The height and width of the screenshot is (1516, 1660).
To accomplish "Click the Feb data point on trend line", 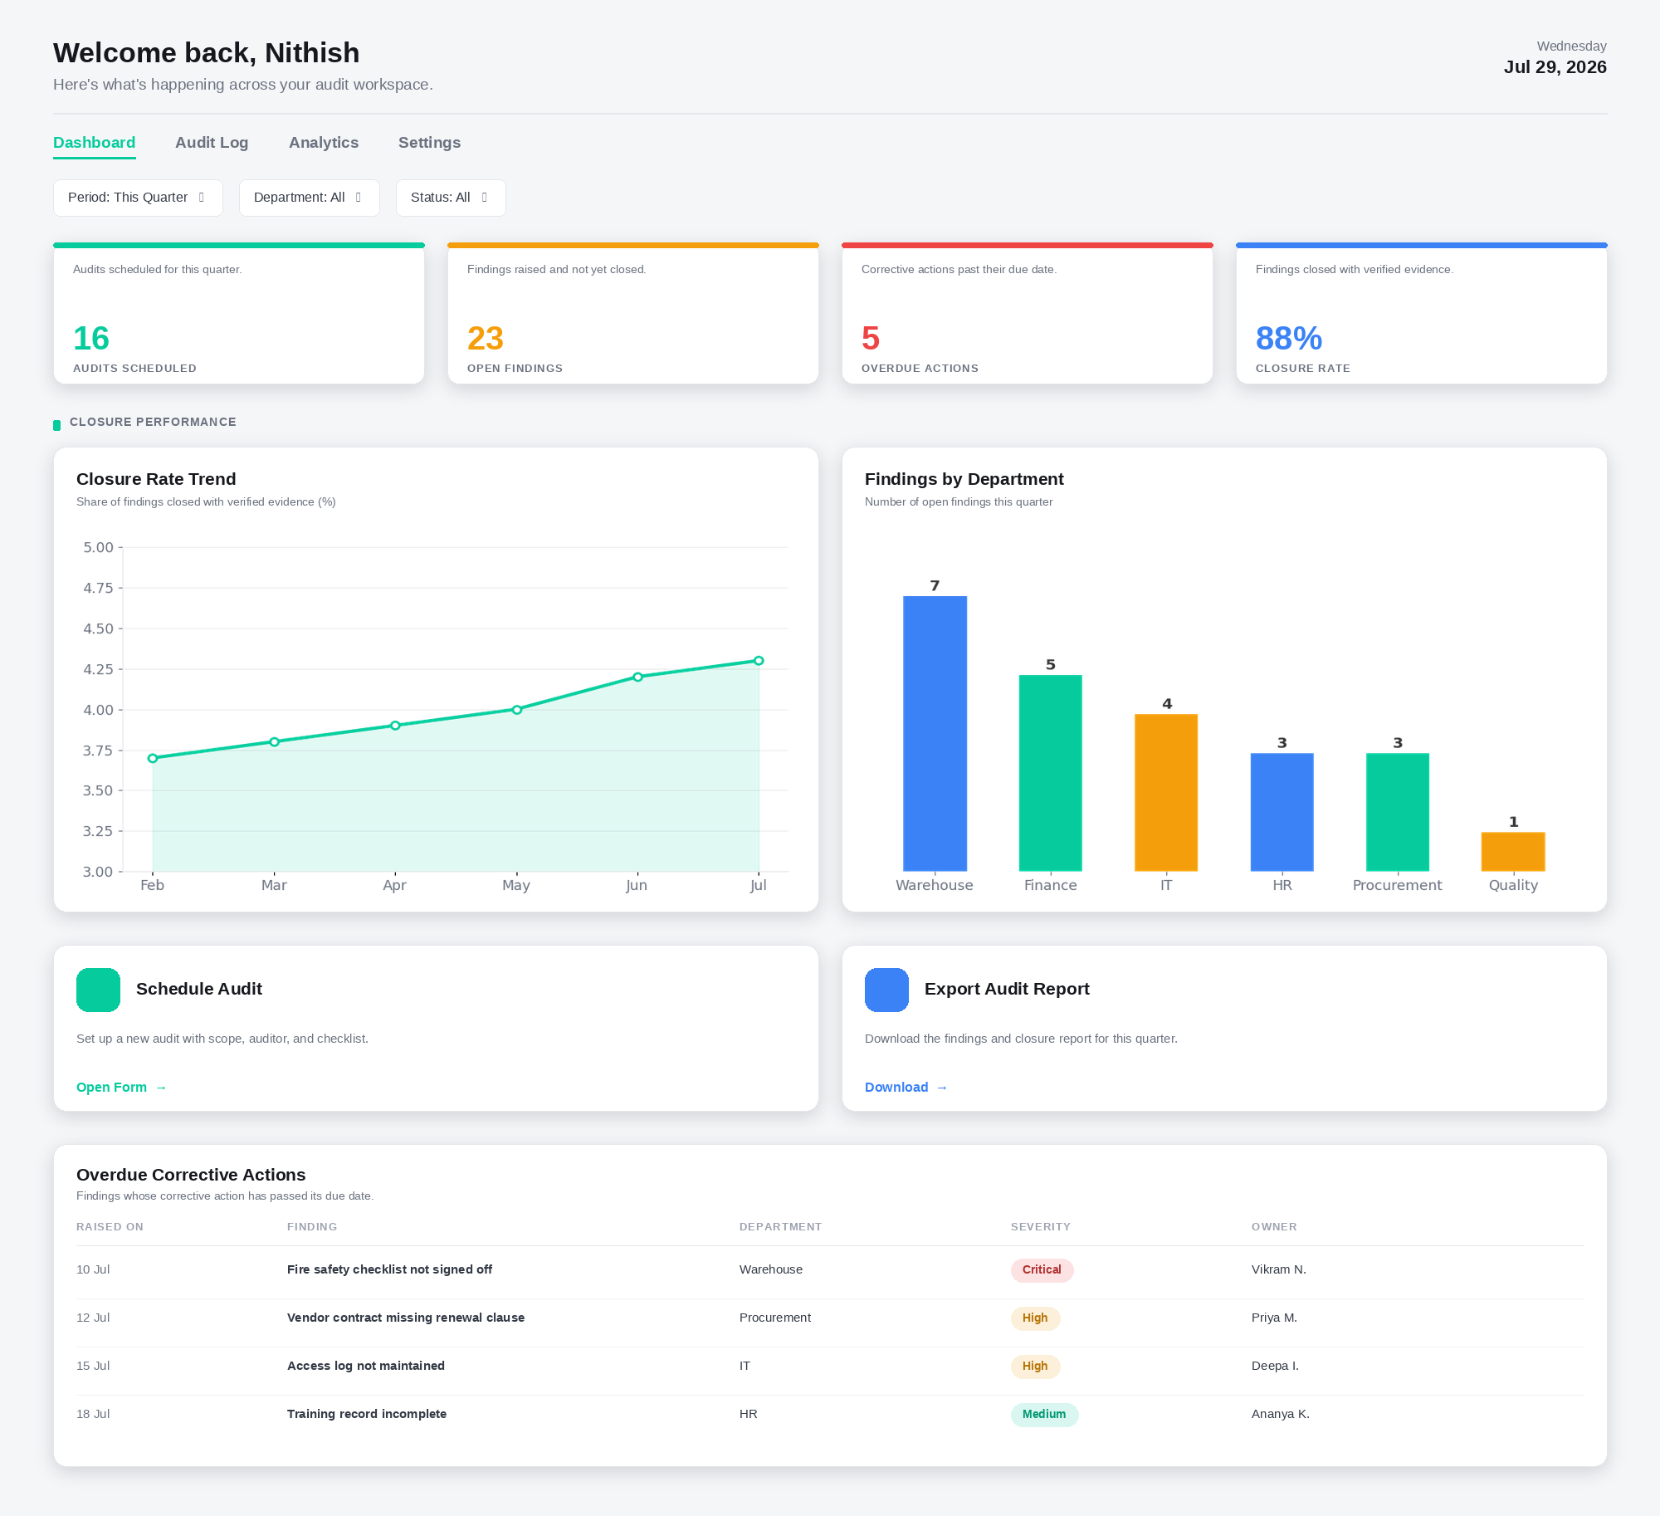I will [x=153, y=758].
